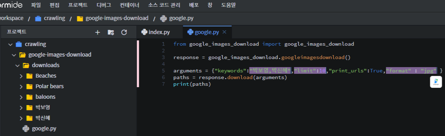Collapse the crawling project node

10,44
